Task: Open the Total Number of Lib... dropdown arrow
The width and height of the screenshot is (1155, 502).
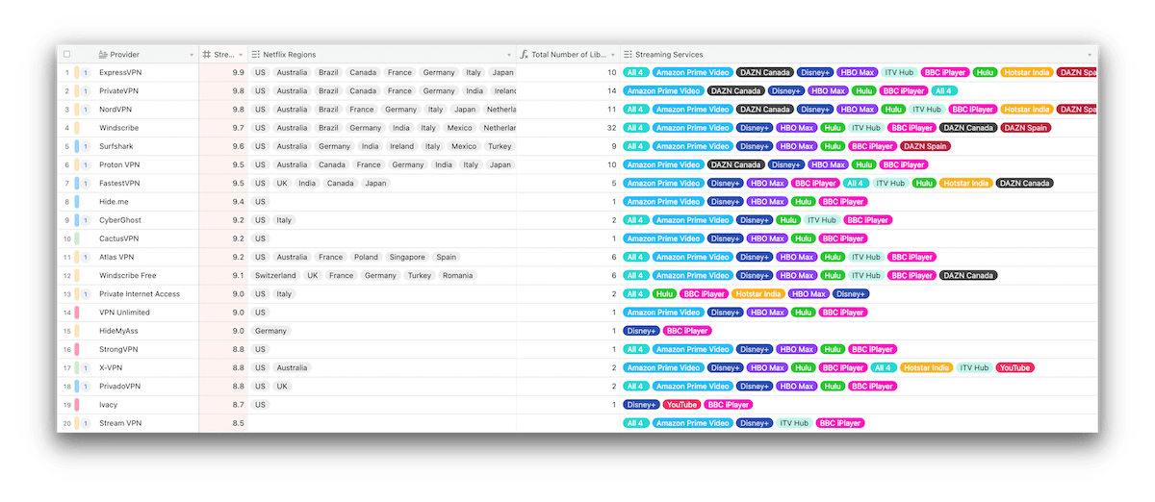Action: 613,55
